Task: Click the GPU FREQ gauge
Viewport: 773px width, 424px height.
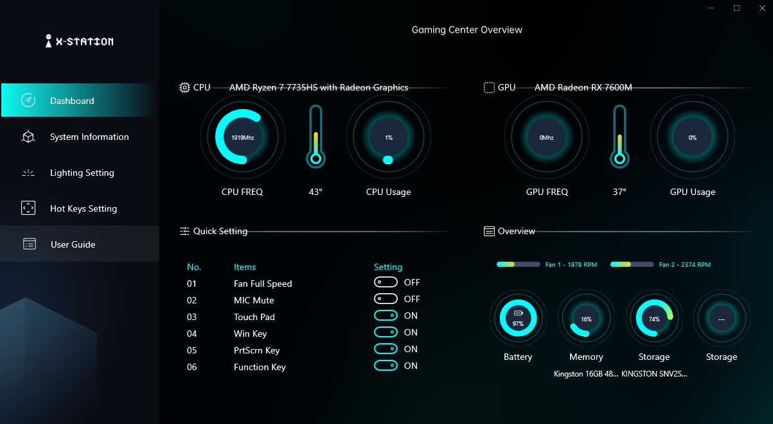Action: click(547, 137)
